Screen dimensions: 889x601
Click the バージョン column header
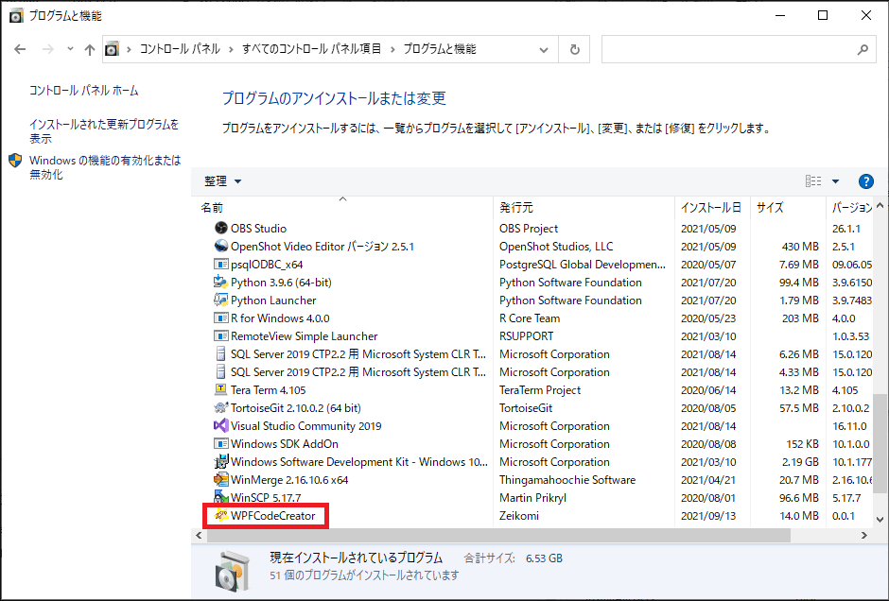(x=850, y=207)
